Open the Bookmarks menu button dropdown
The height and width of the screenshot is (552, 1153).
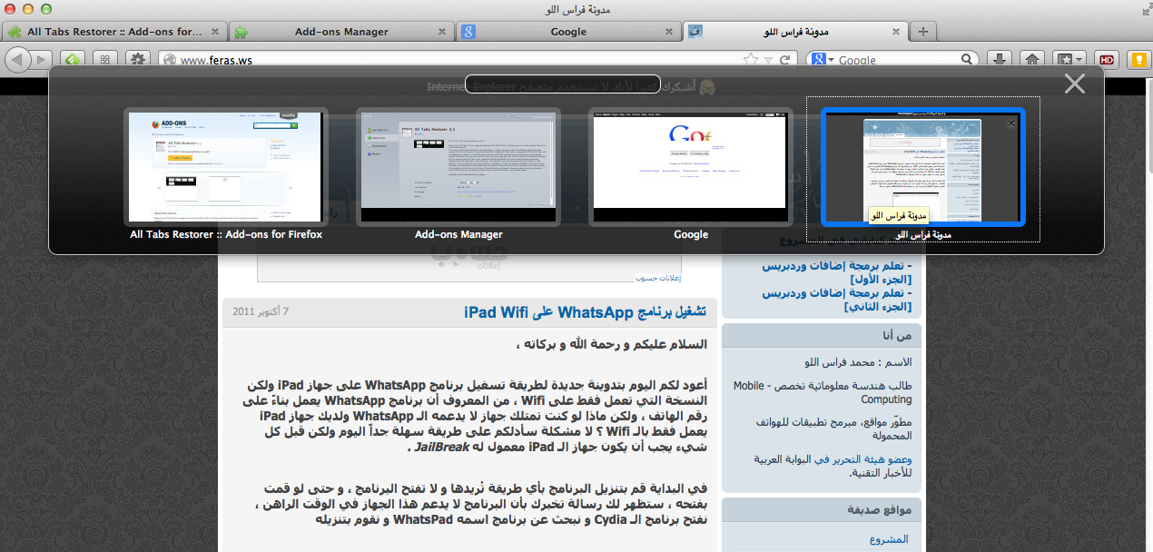pyautogui.click(x=1069, y=60)
